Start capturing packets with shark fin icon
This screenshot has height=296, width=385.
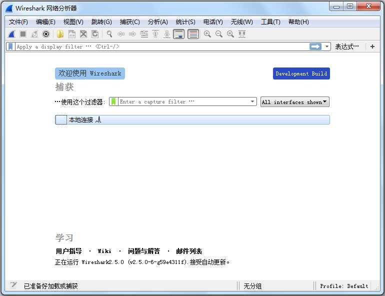tap(11, 34)
